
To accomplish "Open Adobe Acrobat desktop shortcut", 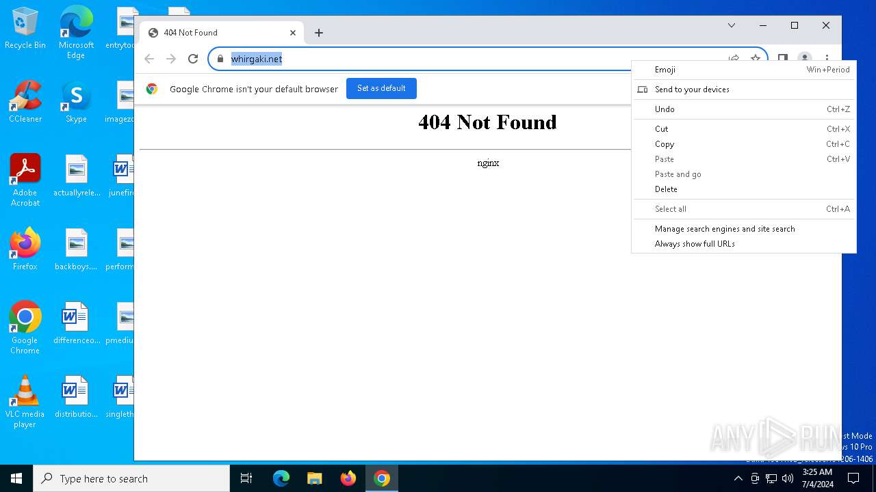I will (25, 180).
